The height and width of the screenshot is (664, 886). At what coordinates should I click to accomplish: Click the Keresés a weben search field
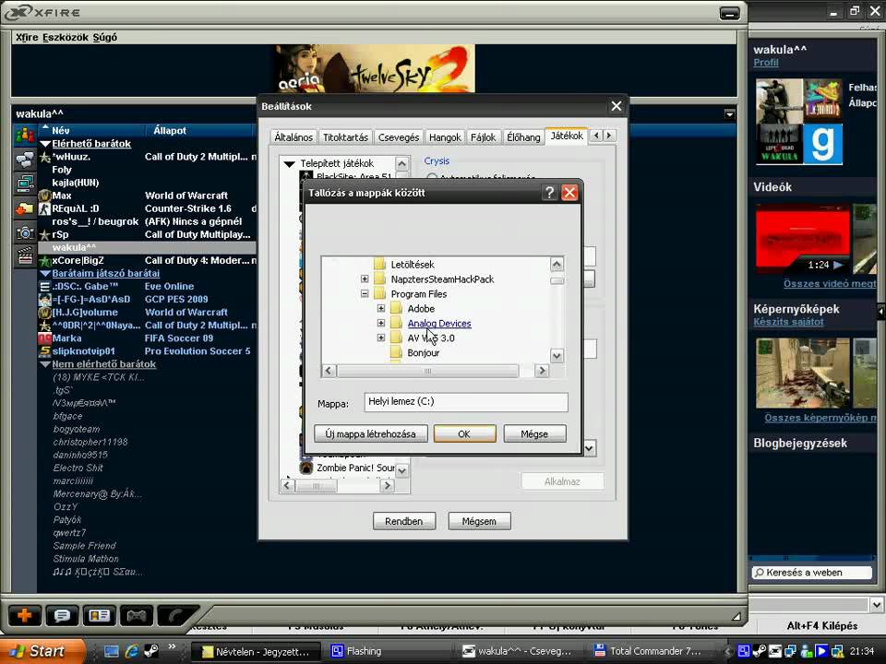coord(811,573)
